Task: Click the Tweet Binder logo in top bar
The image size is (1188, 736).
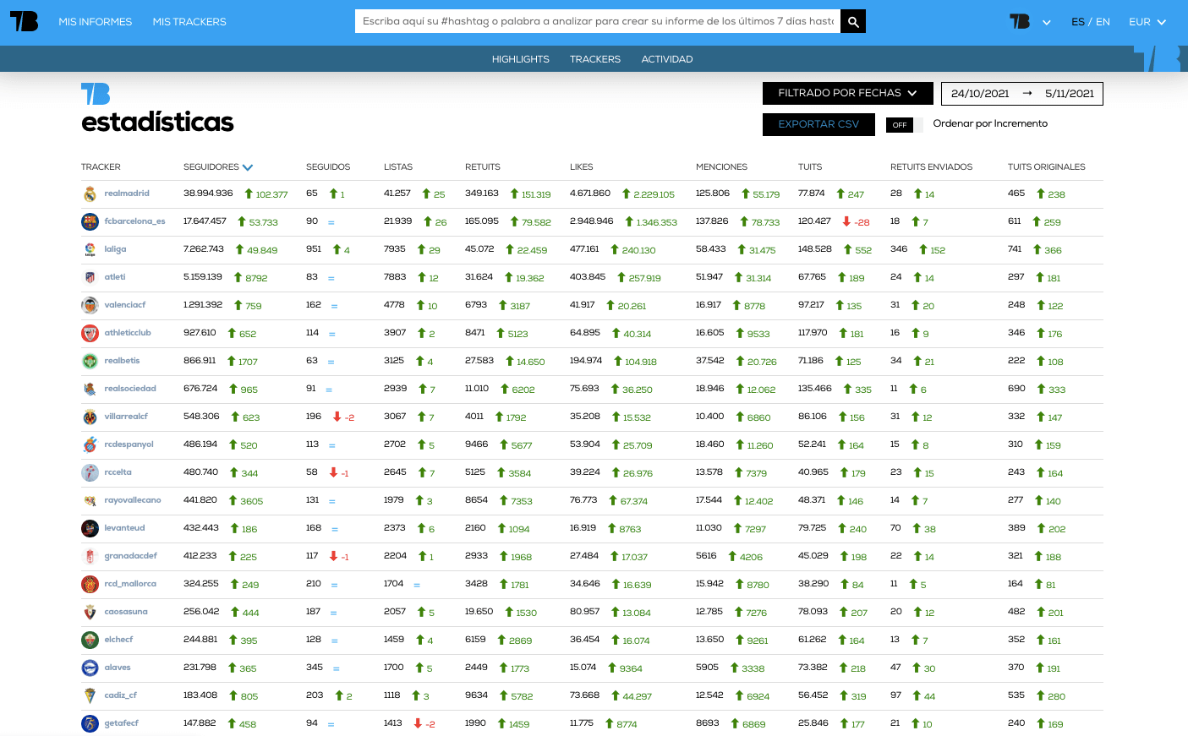Action: pos(24,21)
